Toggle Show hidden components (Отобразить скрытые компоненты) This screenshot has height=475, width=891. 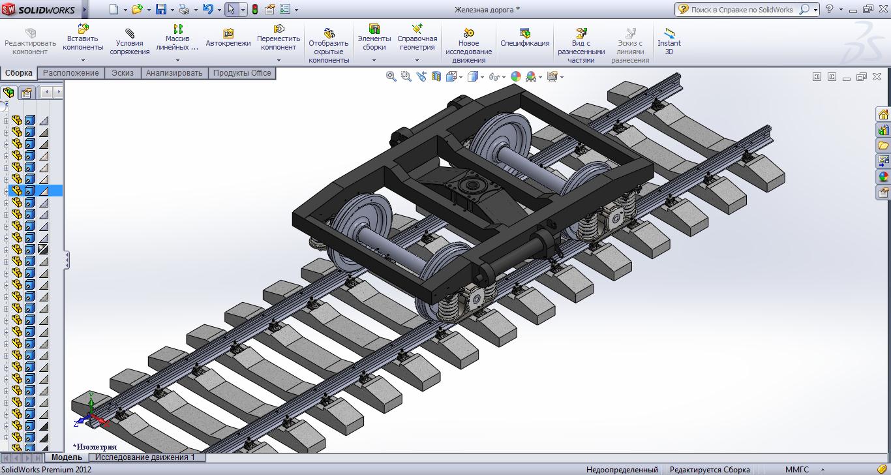tap(329, 33)
